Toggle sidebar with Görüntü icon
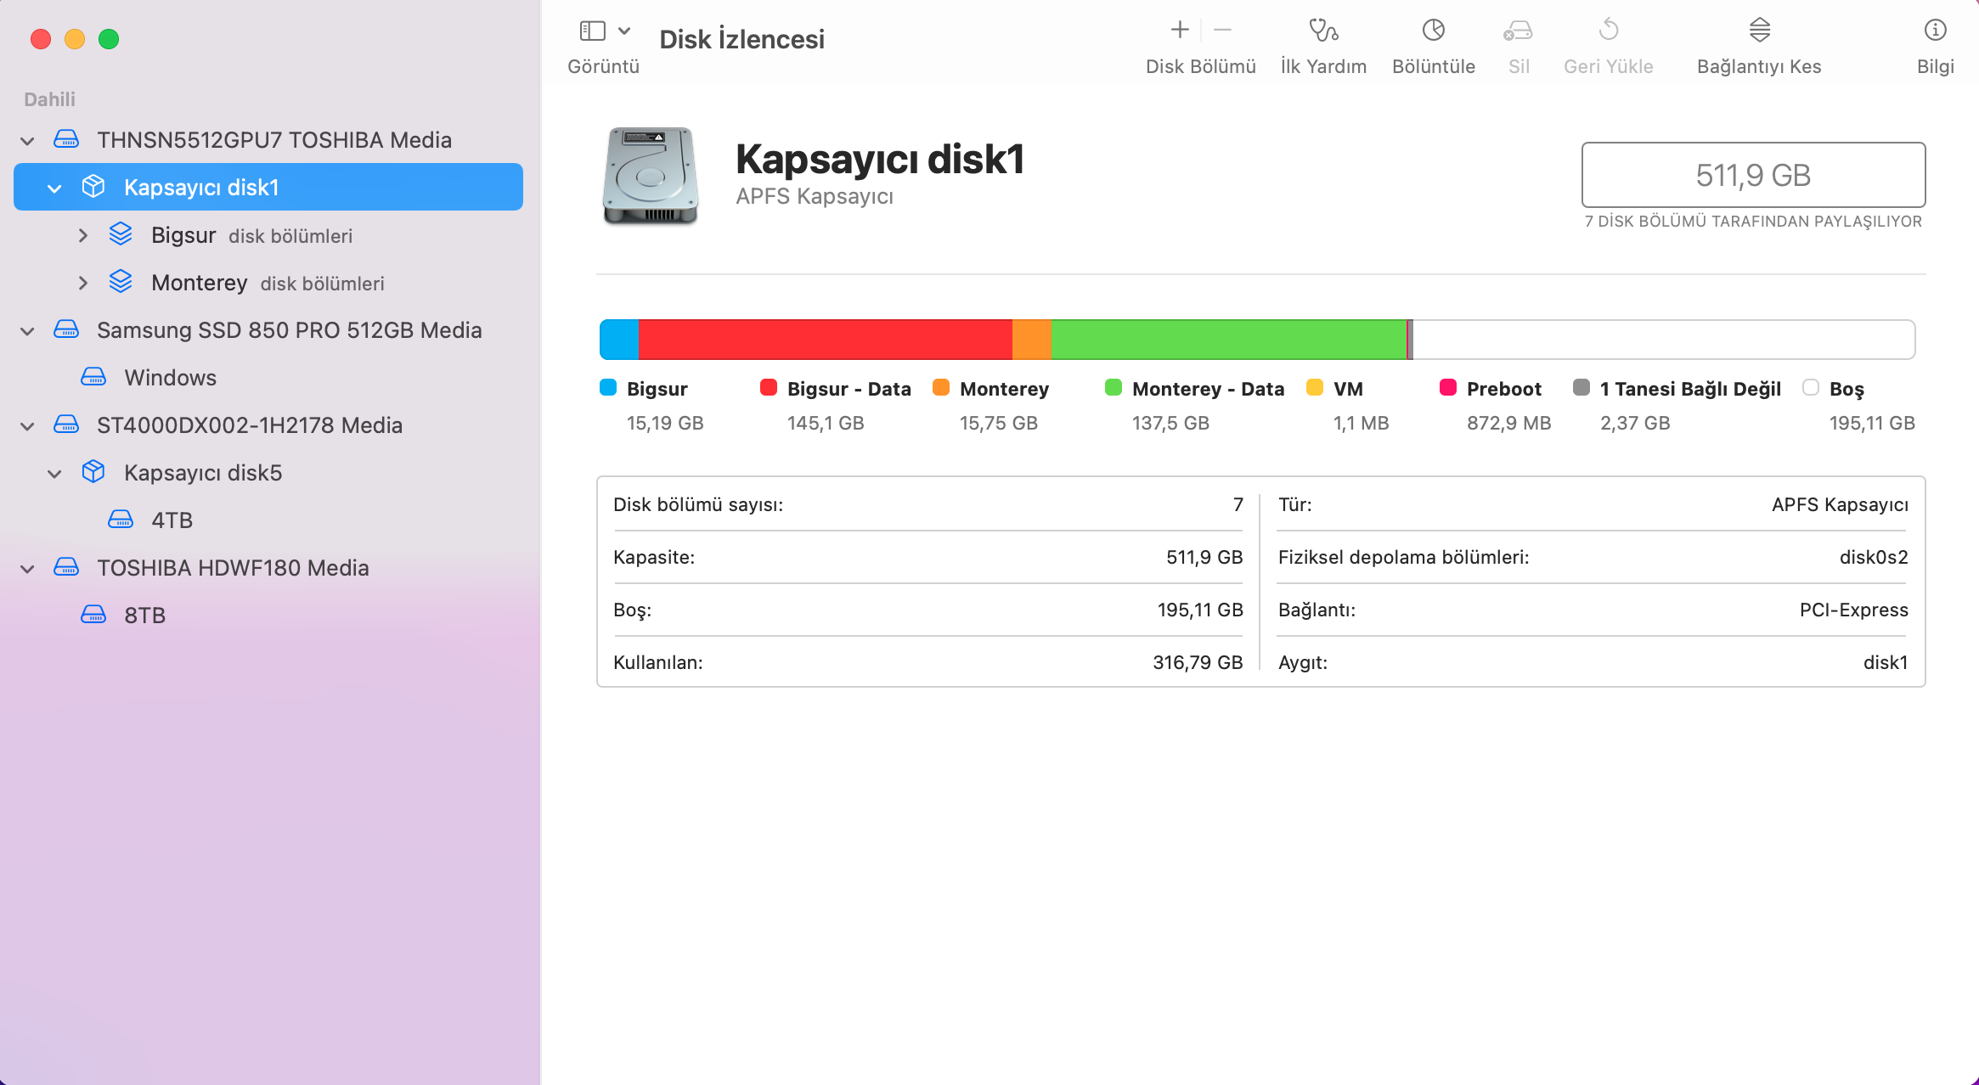 (592, 31)
